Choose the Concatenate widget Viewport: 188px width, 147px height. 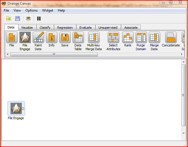coord(171,37)
